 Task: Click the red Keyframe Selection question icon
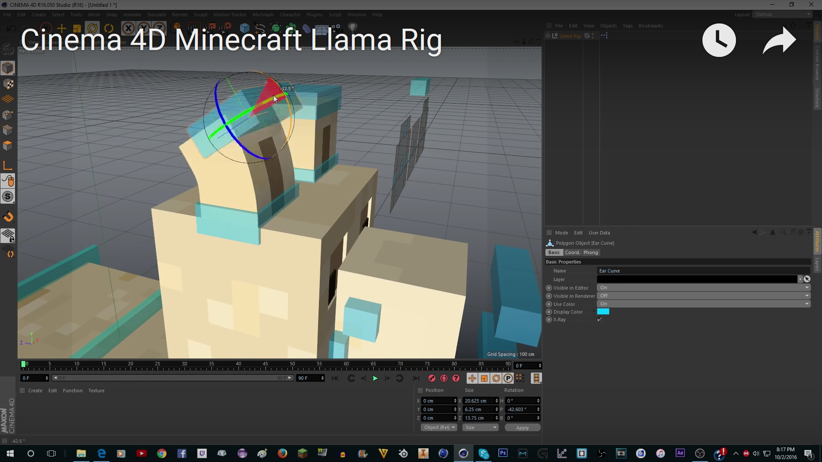tap(456, 378)
